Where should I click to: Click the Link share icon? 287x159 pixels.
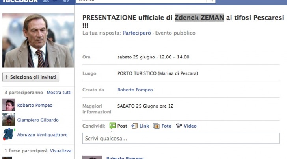(x=134, y=126)
